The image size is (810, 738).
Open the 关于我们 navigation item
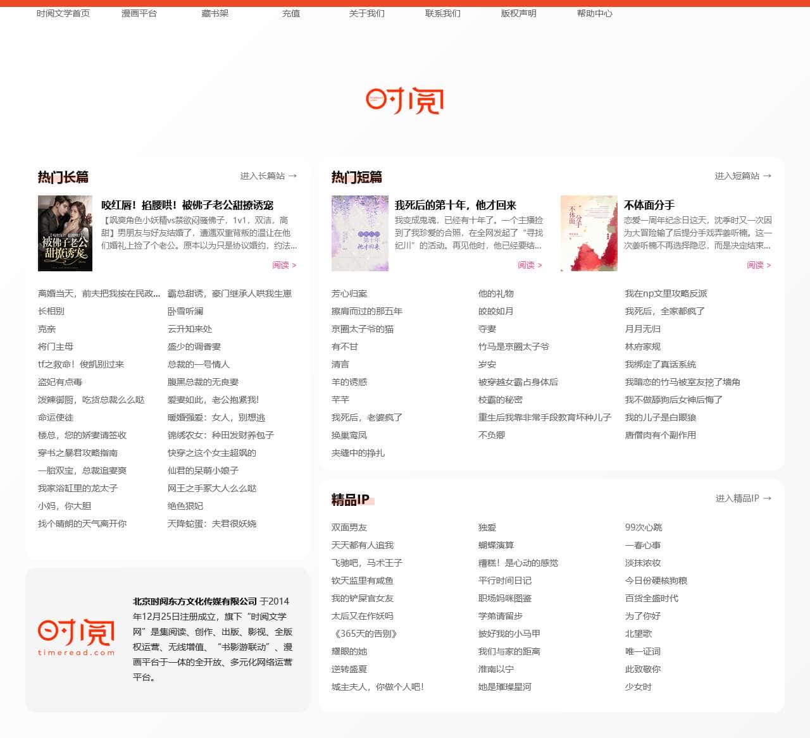point(366,13)
